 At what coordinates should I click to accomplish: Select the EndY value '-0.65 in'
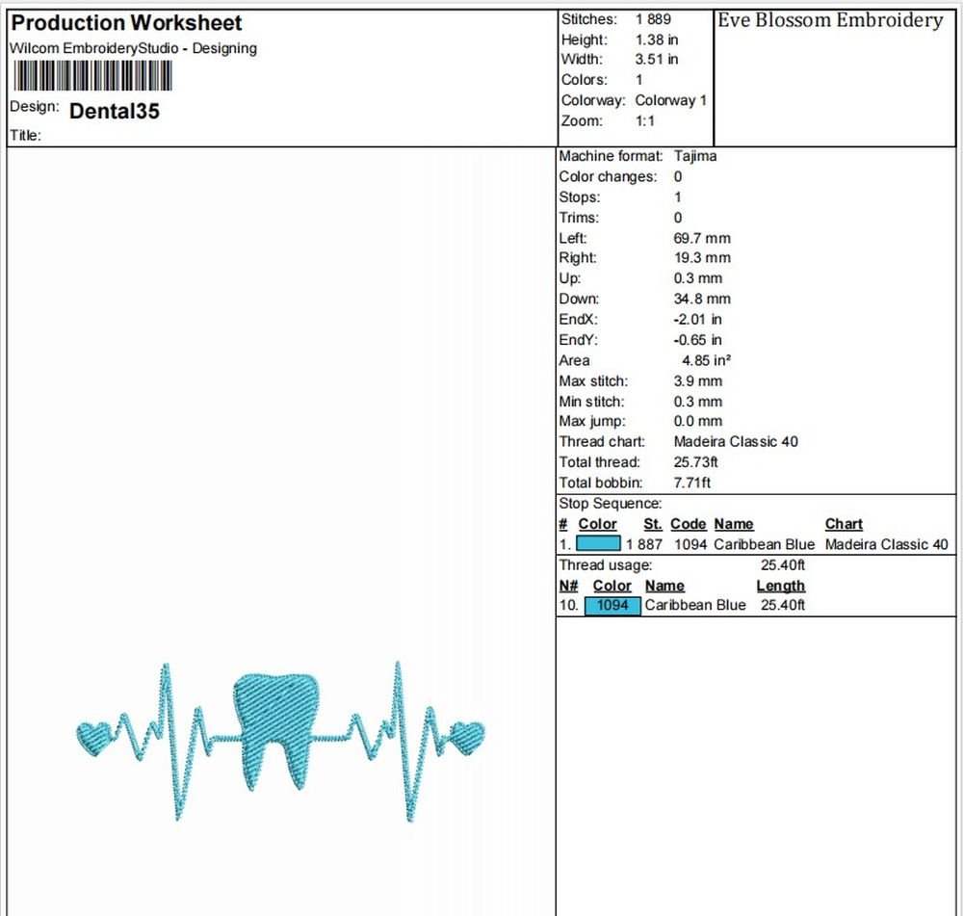click(697, 340)
